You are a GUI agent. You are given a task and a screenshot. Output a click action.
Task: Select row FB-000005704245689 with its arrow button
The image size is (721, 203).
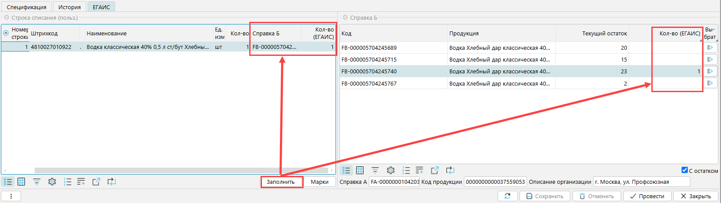click(710, 48)
